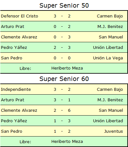Select Heriberto Meza in Super Senior 60

[x=67, y=142]
